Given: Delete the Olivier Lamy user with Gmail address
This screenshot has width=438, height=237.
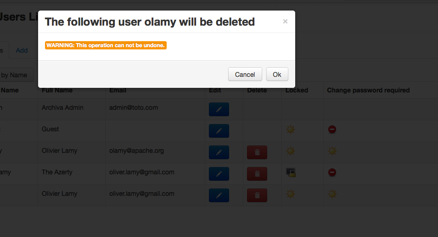Looking at the screenshot, I should pos(257,195).
